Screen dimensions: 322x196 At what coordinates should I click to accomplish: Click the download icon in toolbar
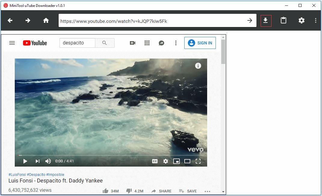(266, 21)
